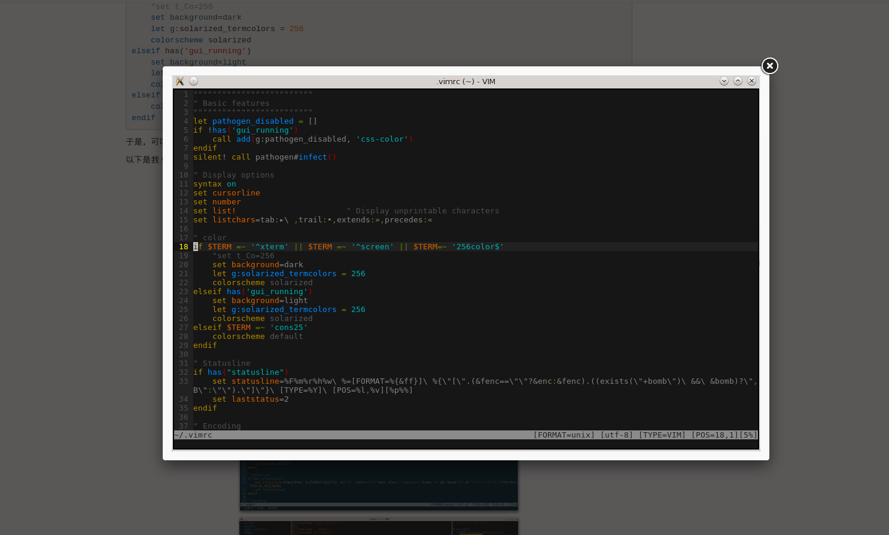Click 'silent! call pathogen#infect()' on line 8
Image resolution: width=889 pixels, height=535 pixels.
pyautogui.click(x=265, y=157)
